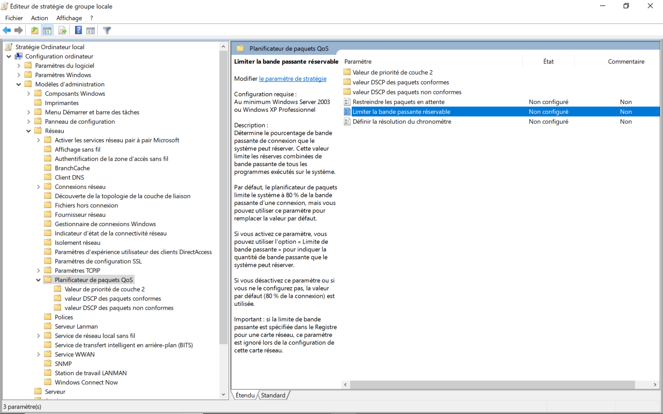Collapse the Réseau tree node
Image resolution: width=663 pixels, height=414 pixels.
pyautogui.click(x=29, y=131)
